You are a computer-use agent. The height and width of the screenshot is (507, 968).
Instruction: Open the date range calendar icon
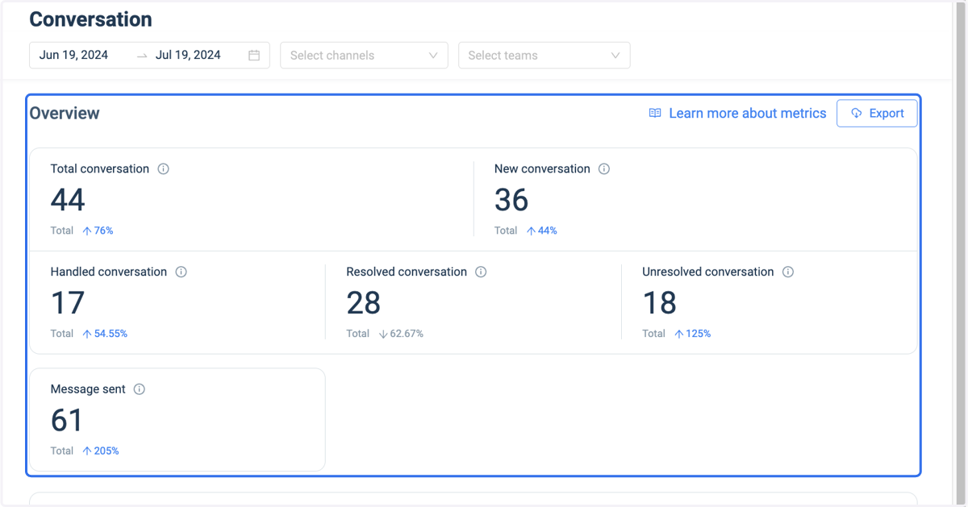coord(254,56)
